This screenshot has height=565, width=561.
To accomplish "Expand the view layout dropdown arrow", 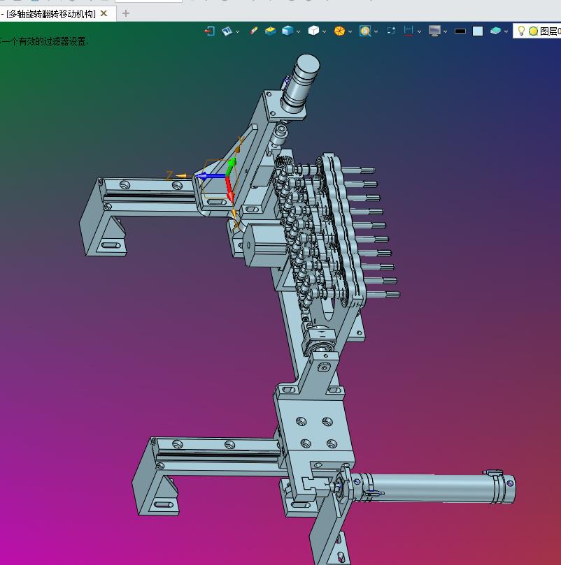I will click(x=237, y=31).
